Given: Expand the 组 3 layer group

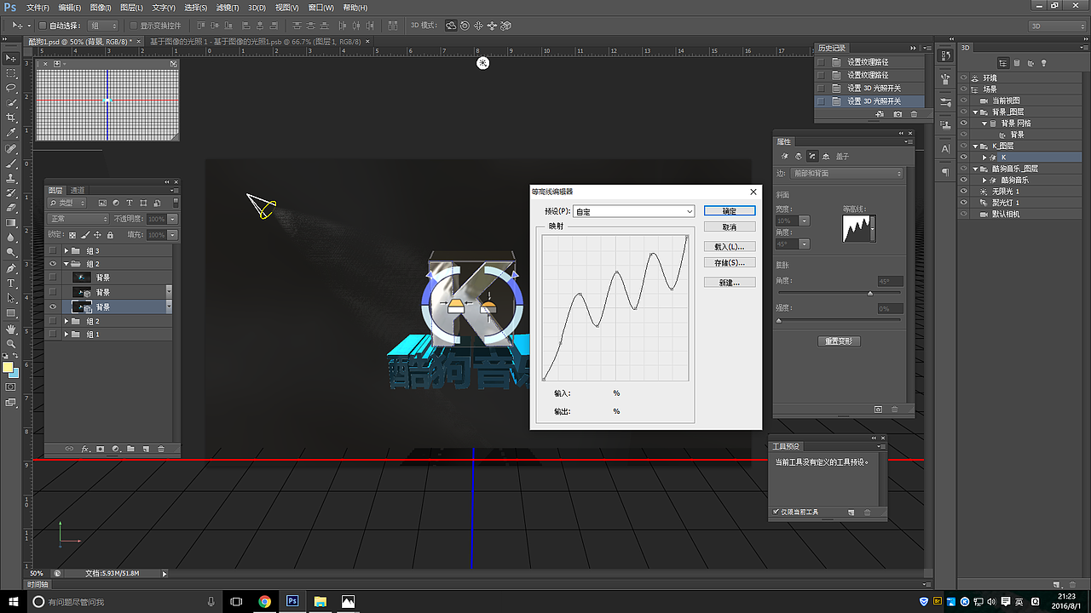Looking at the screenshot, I should click(66, 250).
